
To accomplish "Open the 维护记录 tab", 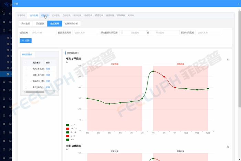I will point(77,16).
